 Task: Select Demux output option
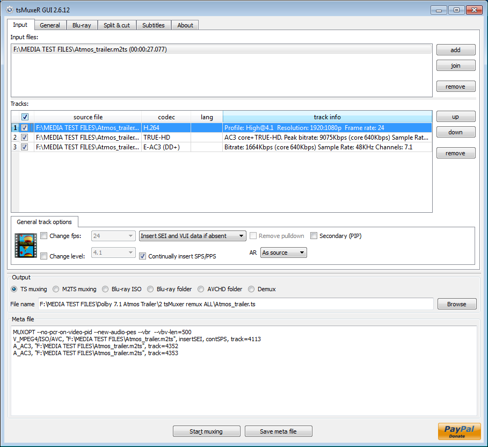251,289
